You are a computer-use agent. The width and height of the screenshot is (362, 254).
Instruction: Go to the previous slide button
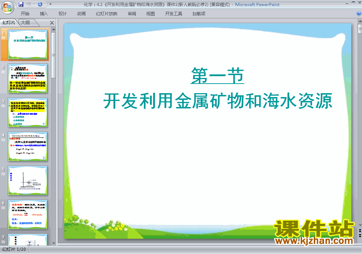coord(360,231)
